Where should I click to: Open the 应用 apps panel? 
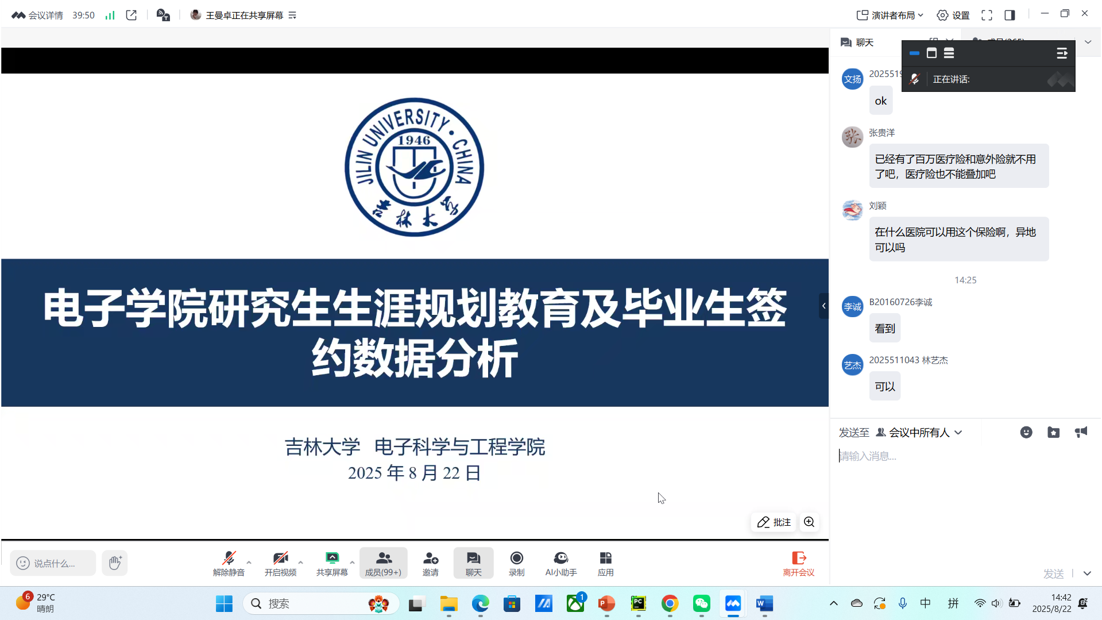click(x=605, y=564)
